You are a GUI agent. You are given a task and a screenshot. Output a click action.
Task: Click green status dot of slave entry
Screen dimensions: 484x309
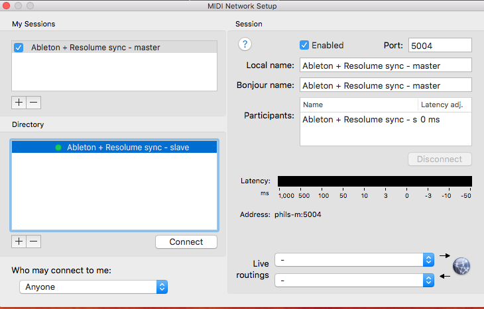pos(59,148)
